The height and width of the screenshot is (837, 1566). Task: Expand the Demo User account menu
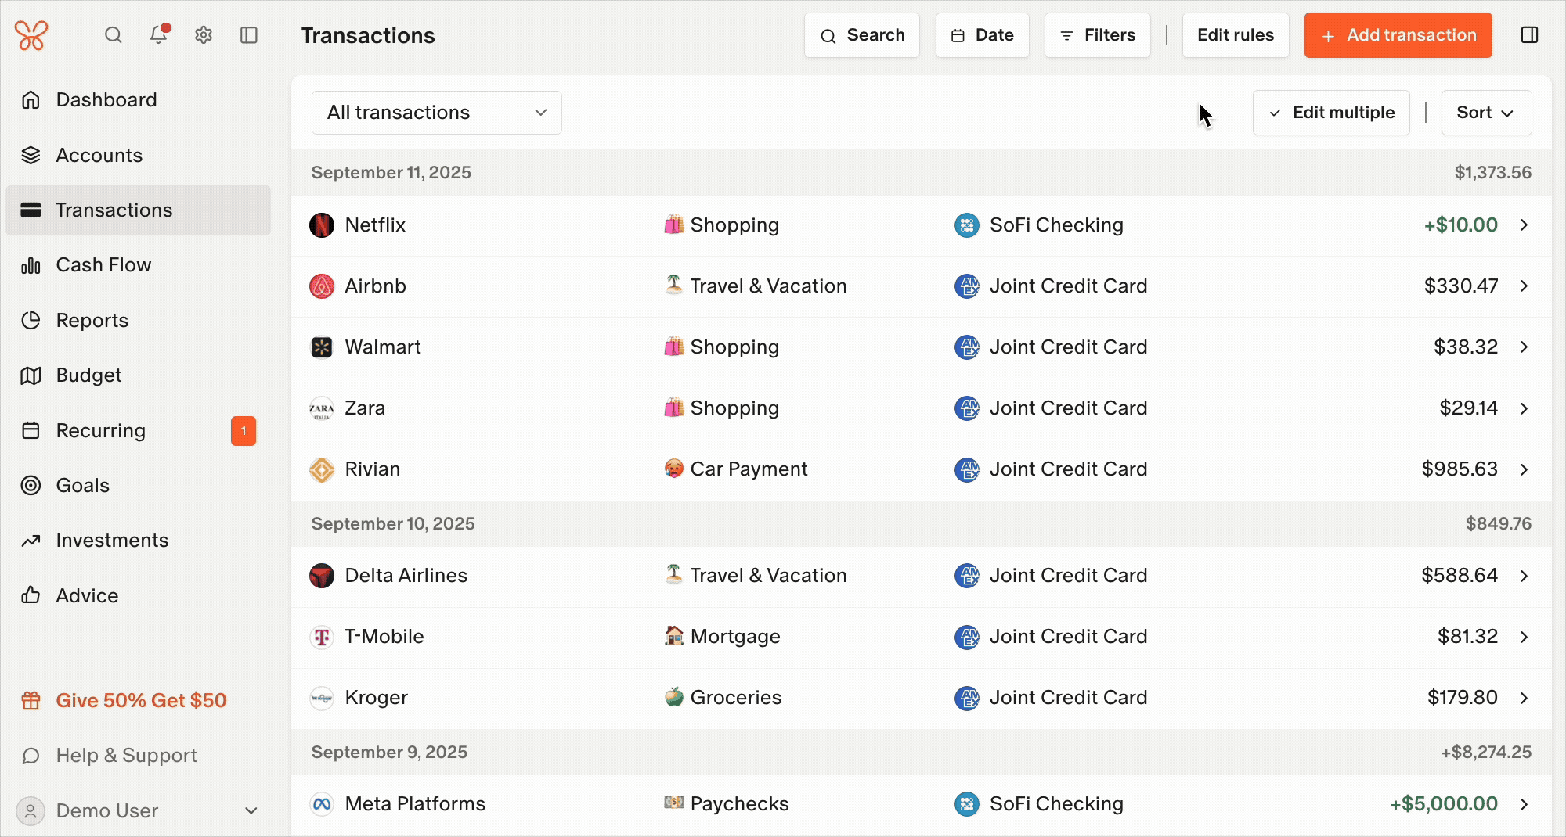point(249,810)
